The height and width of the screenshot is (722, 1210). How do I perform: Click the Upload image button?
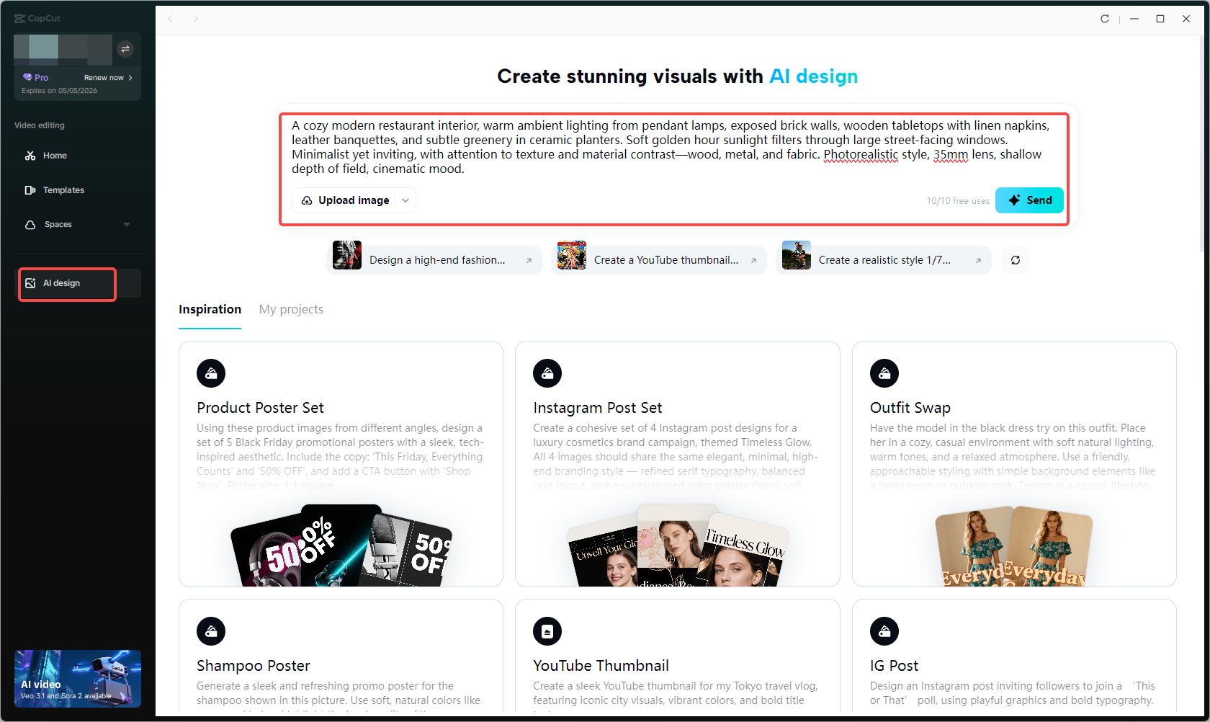click(346, 200)
